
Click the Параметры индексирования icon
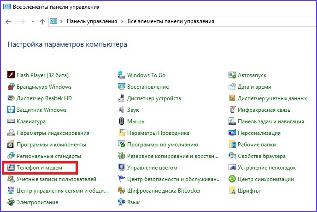coord(11,133)
